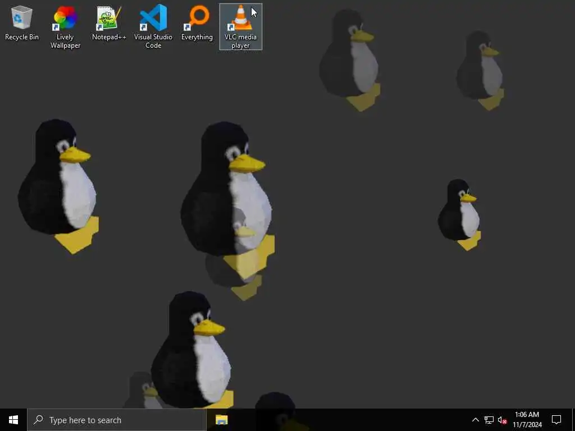Select the VLC media player shortcut
This screenshot has height=431, width=575.
240,27
